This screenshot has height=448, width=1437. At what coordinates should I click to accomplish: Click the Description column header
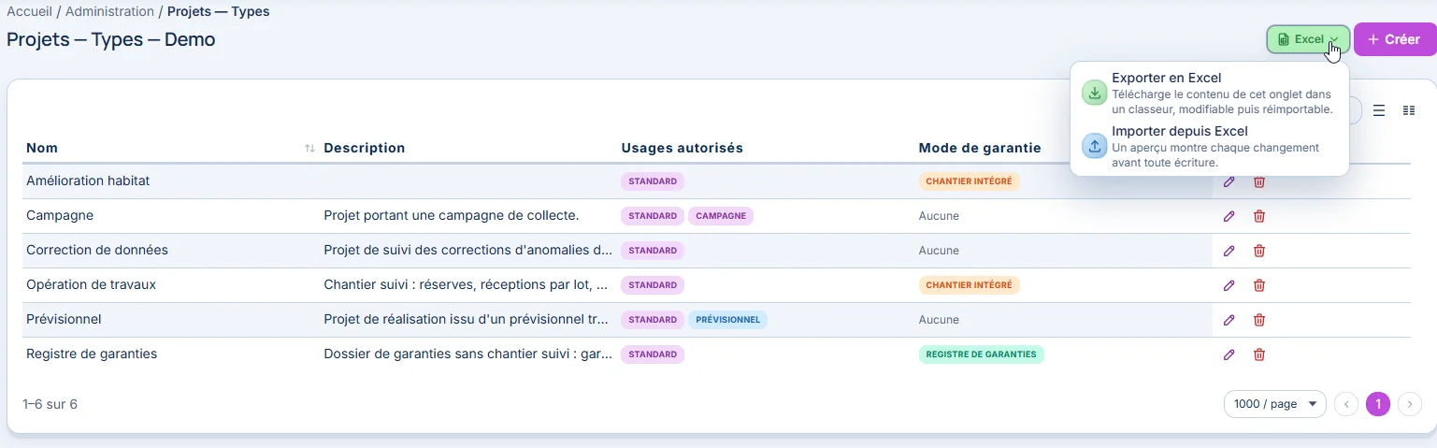pos(365,148)
